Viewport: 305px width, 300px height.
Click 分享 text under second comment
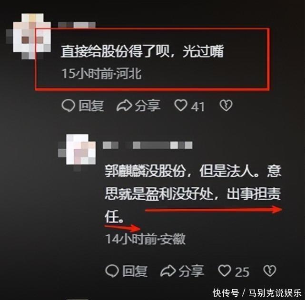click(x=191, y=271)
